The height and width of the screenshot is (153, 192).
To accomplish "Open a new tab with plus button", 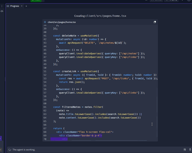I will click(x=26, y=6).
